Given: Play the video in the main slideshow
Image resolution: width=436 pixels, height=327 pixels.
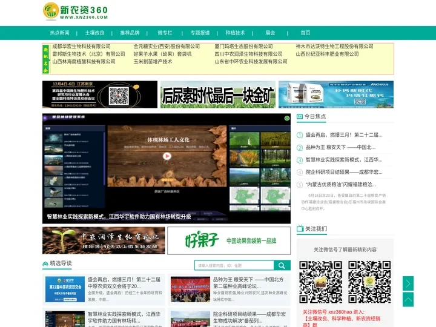Looking at the screenshot, I should click(x=167, y=156).
